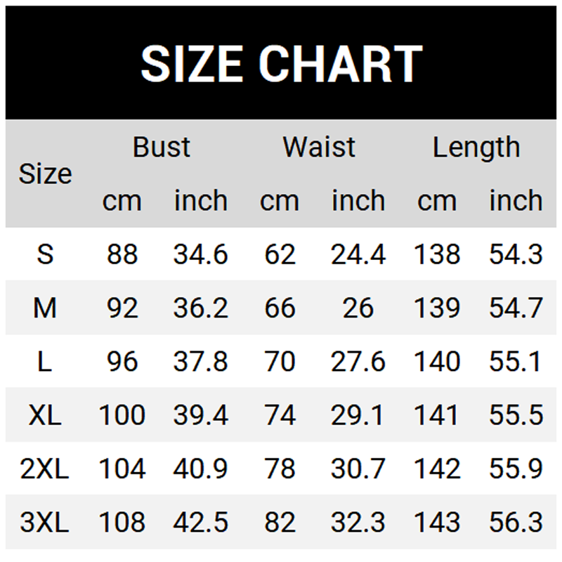Select the Bust column header
Screen dimensions: 562x562
click(x=162, y=148)
